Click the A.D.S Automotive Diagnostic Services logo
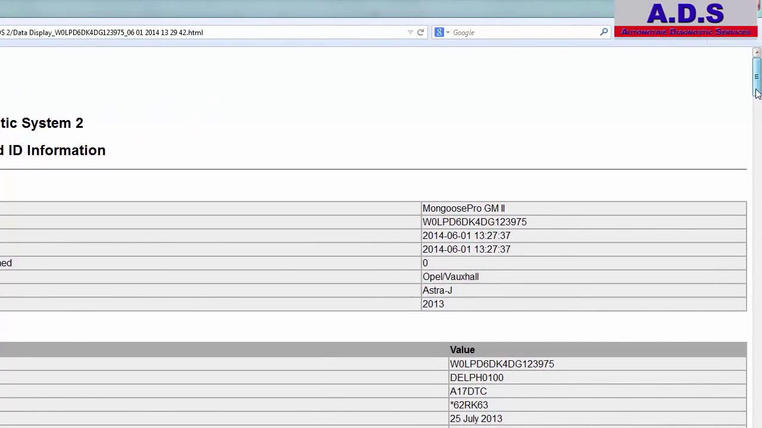Image resolution: width=762 pixels, height=428 pixels. pos(685,19)
